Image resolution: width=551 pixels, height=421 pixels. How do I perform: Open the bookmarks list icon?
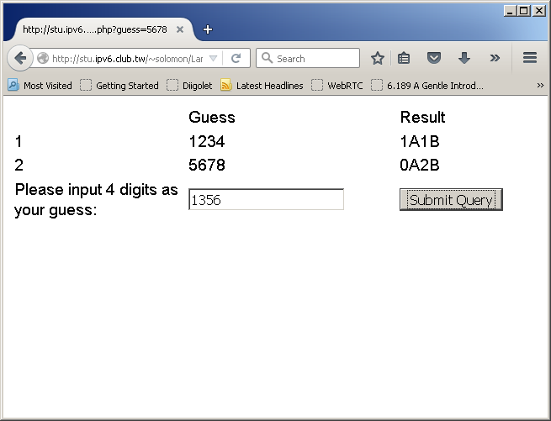pyautogui.click(x=405, y=58)
